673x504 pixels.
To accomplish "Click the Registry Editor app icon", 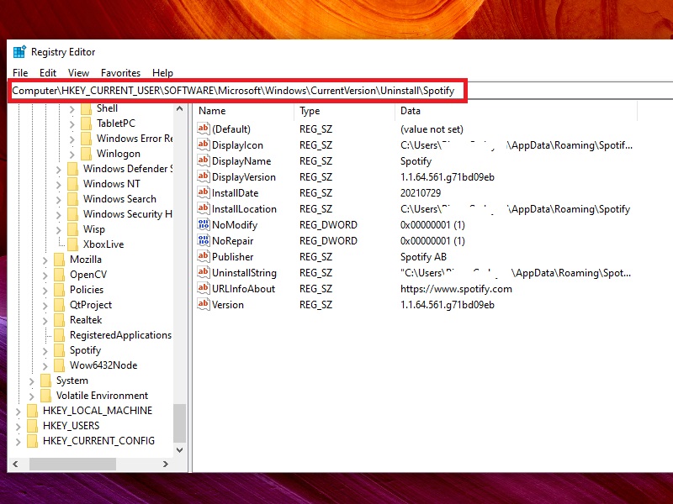I will pyautogui.click(x=19, y=52).
